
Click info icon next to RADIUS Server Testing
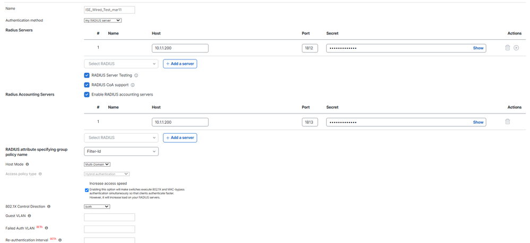[x=136, y=75]
